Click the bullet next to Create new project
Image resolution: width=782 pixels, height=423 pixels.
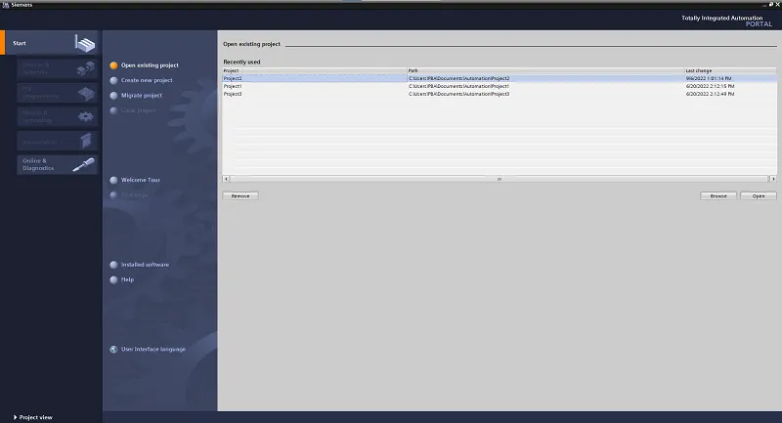click(113, 80)
